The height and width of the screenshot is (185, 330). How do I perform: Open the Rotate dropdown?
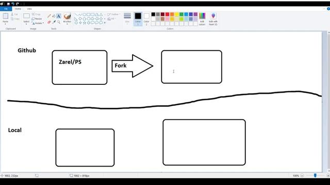[x=38, y=23]
